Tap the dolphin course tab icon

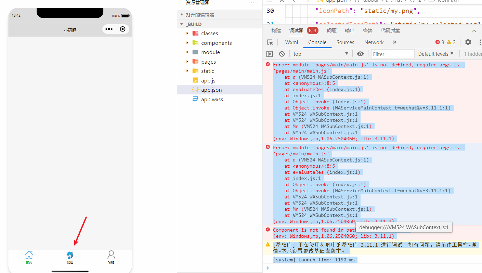click(x=70, y=255)
